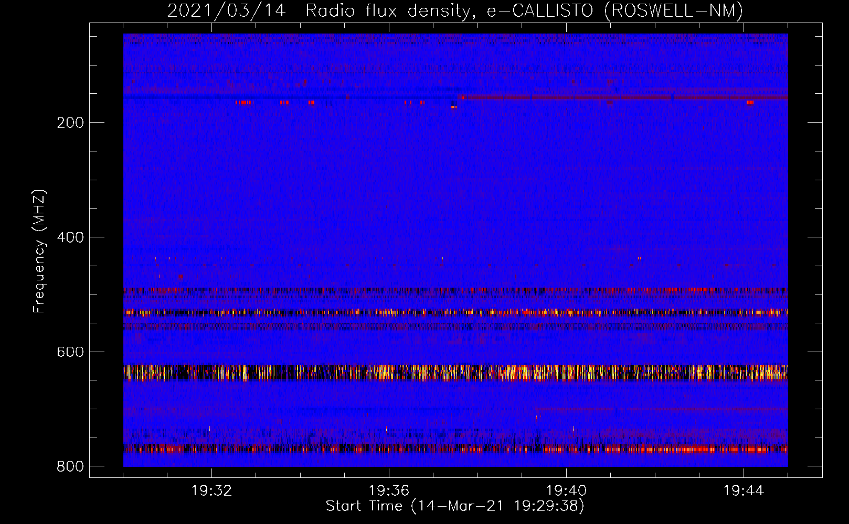Screen dimensions: 849x524
Task: Click the bright yellow interference band below 600 MHz
Action: [455, 373]
